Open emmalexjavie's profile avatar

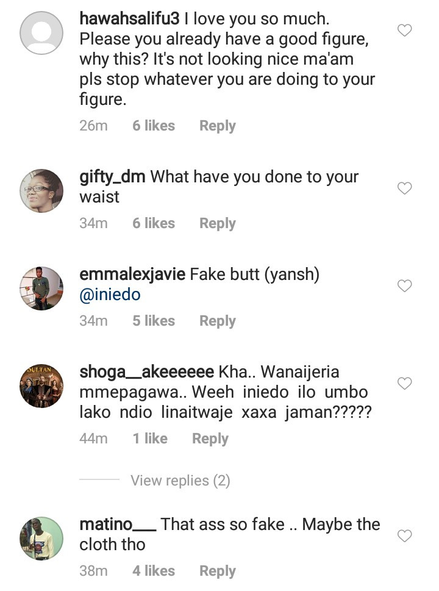pyautogui.click(x=41, y=288)
